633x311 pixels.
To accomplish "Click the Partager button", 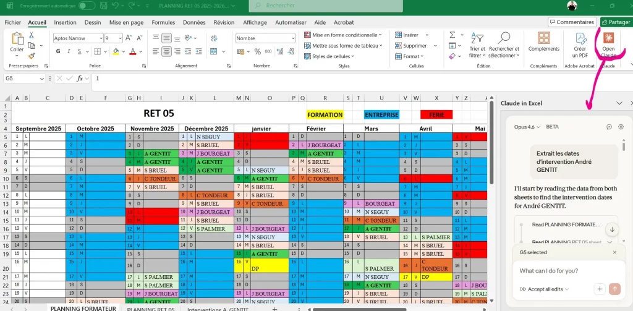I will click(x=615, y=22).
